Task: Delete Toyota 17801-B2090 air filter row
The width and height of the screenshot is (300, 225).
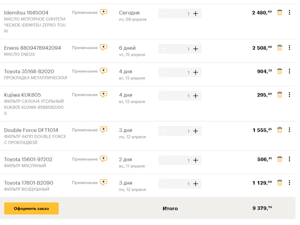Action: (280, 183)
